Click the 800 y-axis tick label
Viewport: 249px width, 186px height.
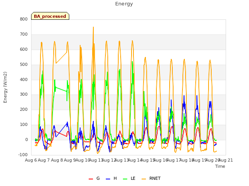click(24, 19)
